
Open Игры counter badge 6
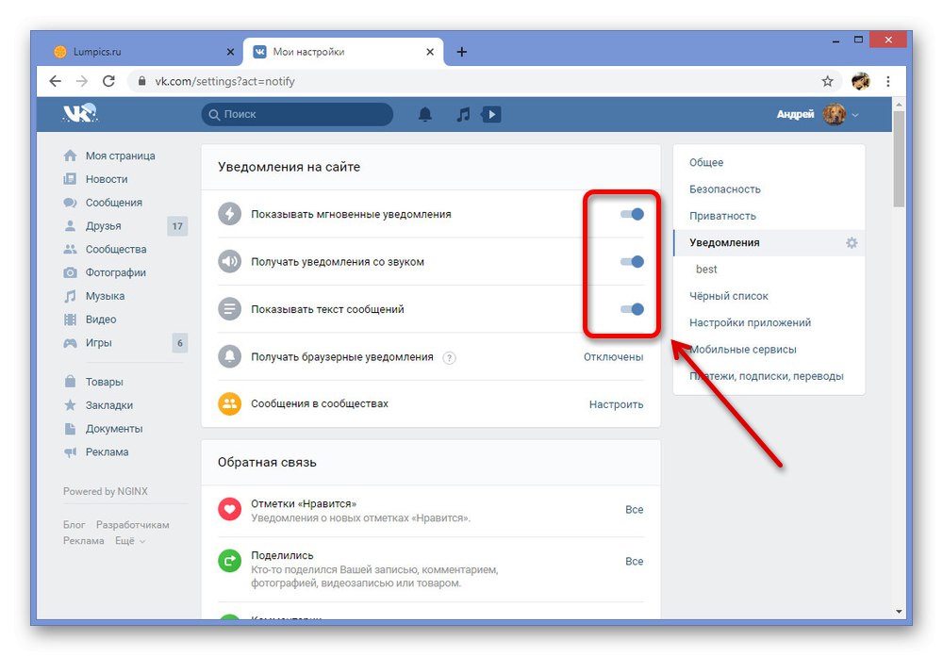180,343
